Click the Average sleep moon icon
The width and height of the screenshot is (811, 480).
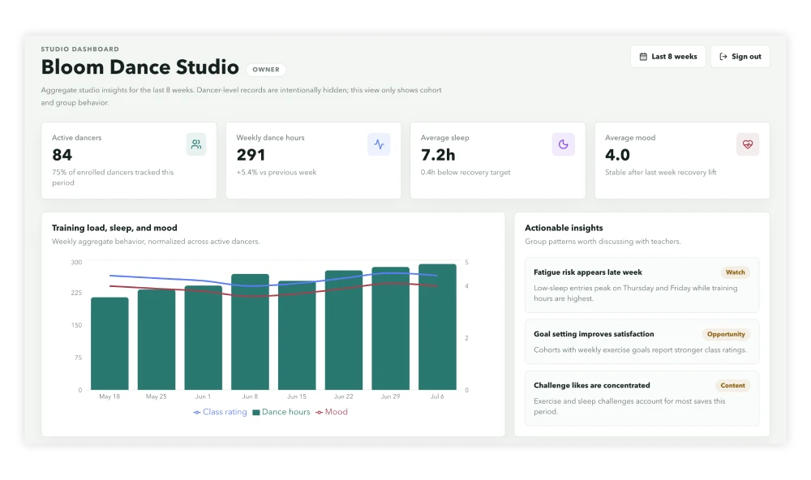point(564,144)
